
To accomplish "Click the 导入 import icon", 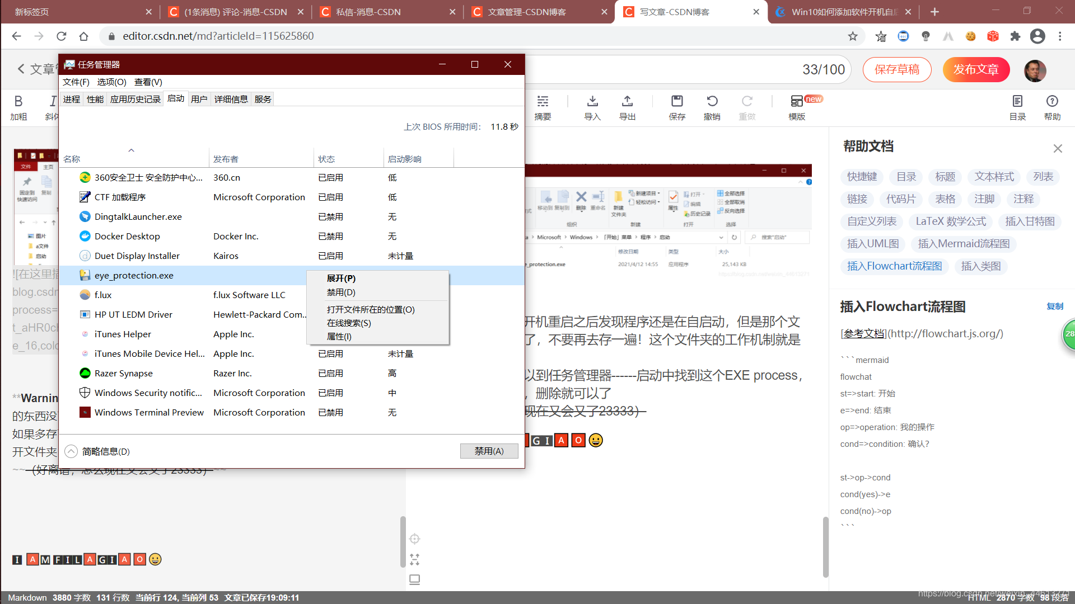I will point(592,101).
